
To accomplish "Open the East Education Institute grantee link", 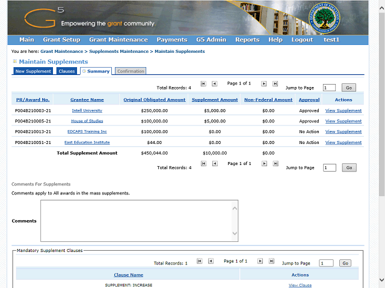I will coord(87,143).
